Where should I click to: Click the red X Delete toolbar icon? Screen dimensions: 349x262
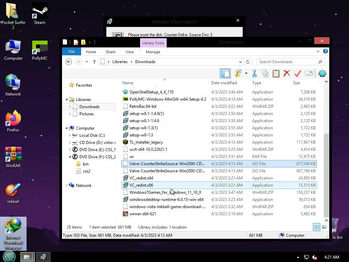click(287, 73)
